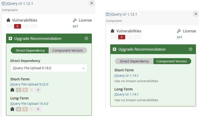Screen dimensions: 205x117
Task: Open the MIT license link in right panel
Action: point(179,37)
